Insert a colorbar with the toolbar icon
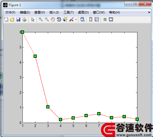The image size is (153, 137). point(91,19)
